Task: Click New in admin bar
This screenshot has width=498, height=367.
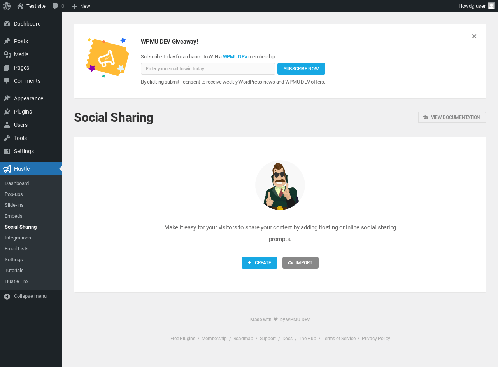Action: tap(85, 6)
